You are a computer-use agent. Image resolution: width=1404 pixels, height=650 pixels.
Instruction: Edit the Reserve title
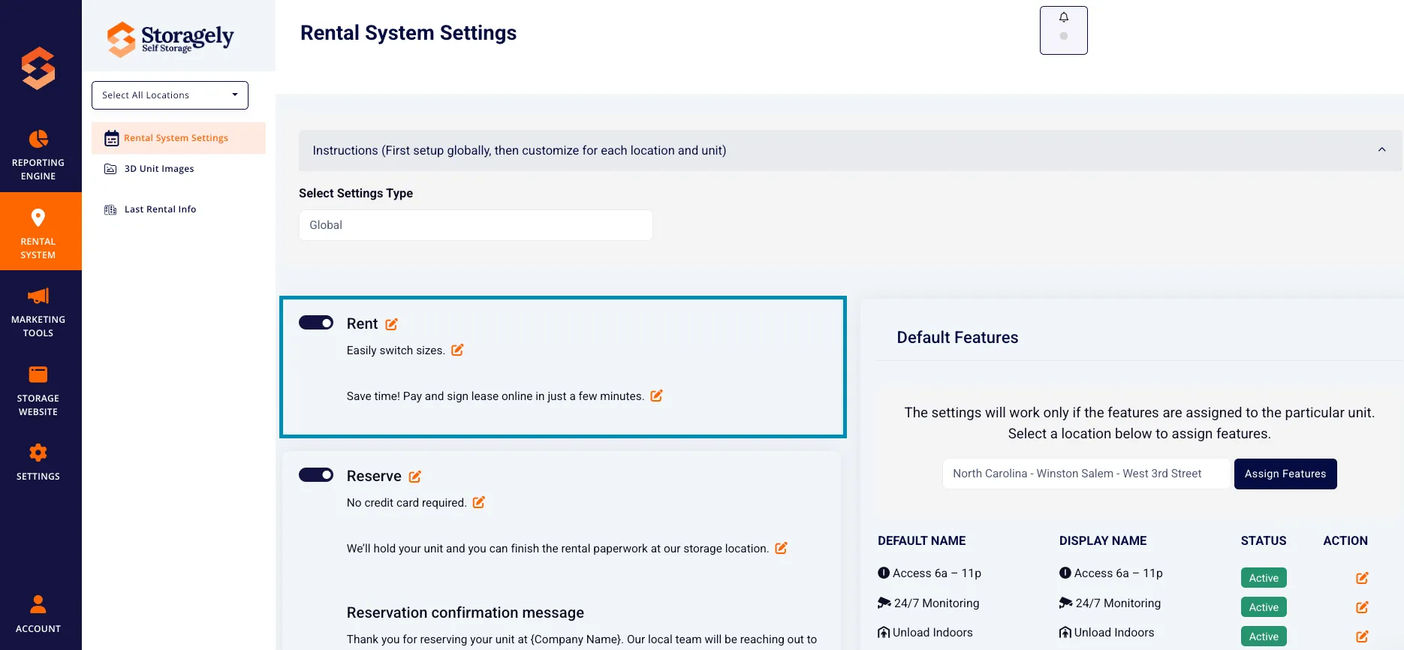tap(415, 477)
